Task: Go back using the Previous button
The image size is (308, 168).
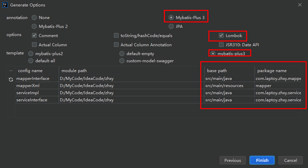Action: coord(233,160)
